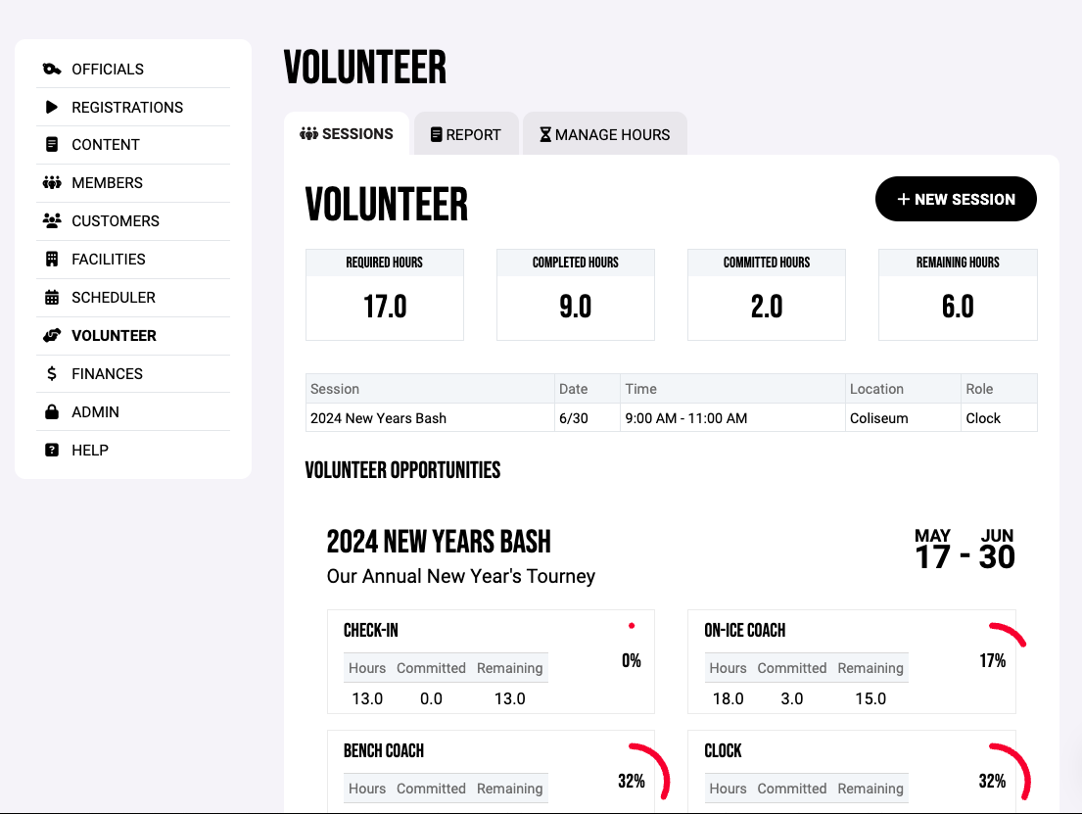This screenshot has width=1082, height=814.
Task: Click the Members group icon
Action: (52, 183)
